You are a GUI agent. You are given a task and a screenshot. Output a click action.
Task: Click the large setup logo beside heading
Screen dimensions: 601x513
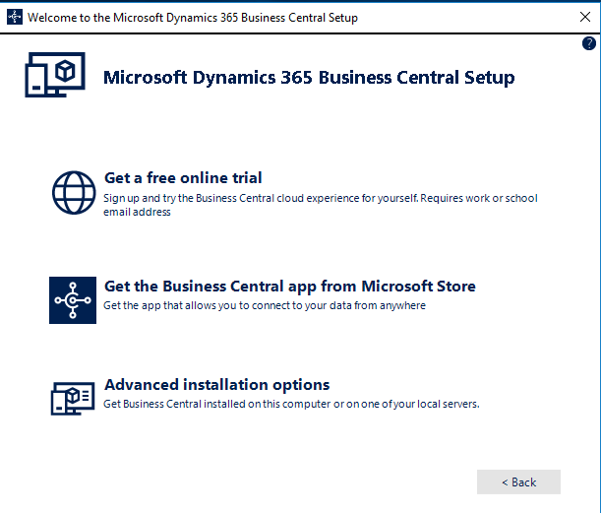(55, 75)
